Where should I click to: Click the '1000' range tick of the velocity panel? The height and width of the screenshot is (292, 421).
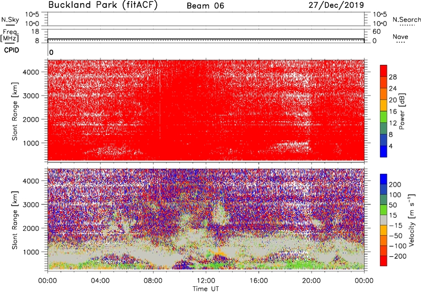coord(31,252)
